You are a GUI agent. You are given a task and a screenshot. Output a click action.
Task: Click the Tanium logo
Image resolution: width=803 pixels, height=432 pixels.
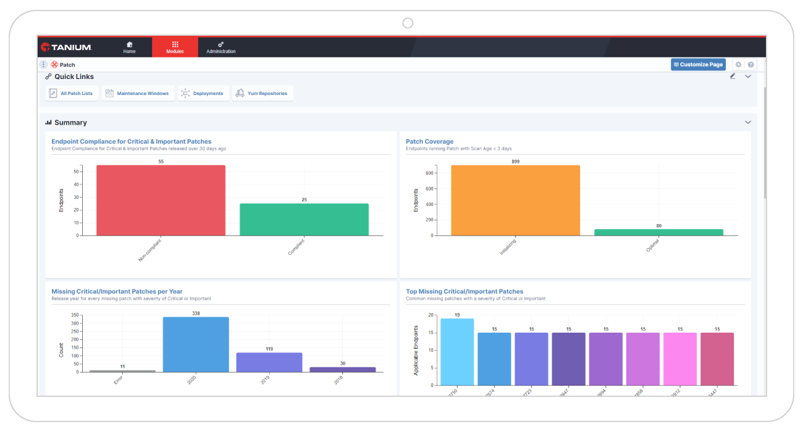click(x=66, y=48)
